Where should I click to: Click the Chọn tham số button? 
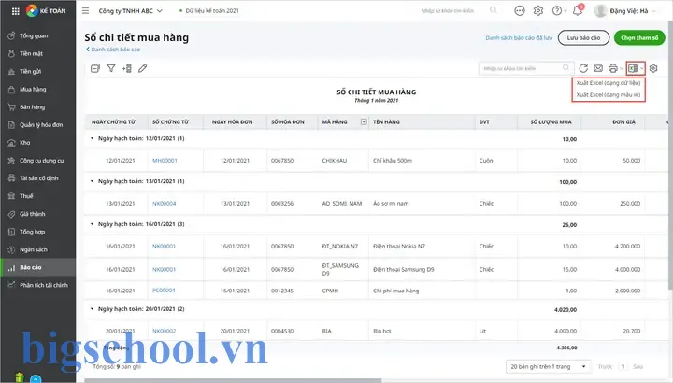(639, 37)
